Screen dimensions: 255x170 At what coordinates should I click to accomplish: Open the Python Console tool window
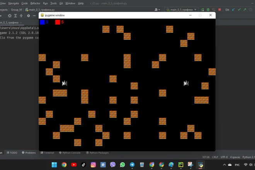tap(70, 153)
